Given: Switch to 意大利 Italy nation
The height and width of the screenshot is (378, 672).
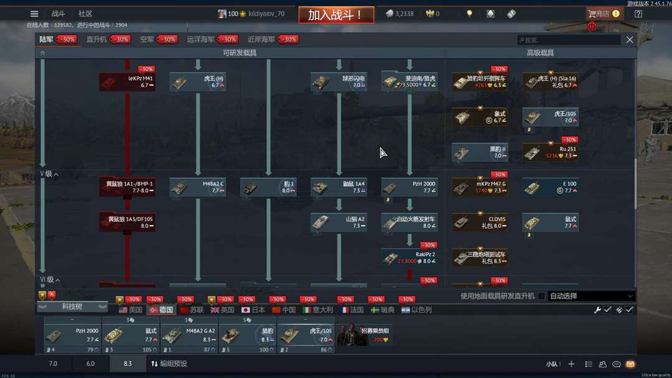Looking at the screenshot, I should click(318, 310).
